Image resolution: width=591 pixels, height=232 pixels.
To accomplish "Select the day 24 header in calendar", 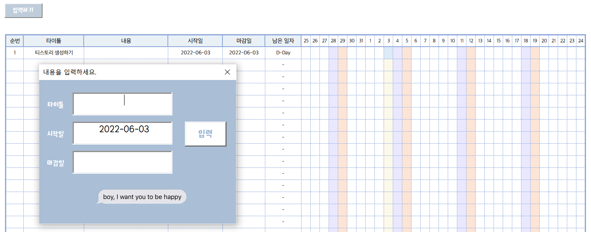I will (581, 41).
